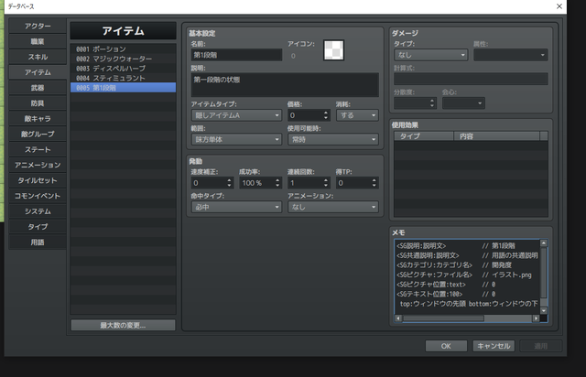
Task: Select item 0004 スティミュラント
Action: pyautogui.click(x=123, y=78)
